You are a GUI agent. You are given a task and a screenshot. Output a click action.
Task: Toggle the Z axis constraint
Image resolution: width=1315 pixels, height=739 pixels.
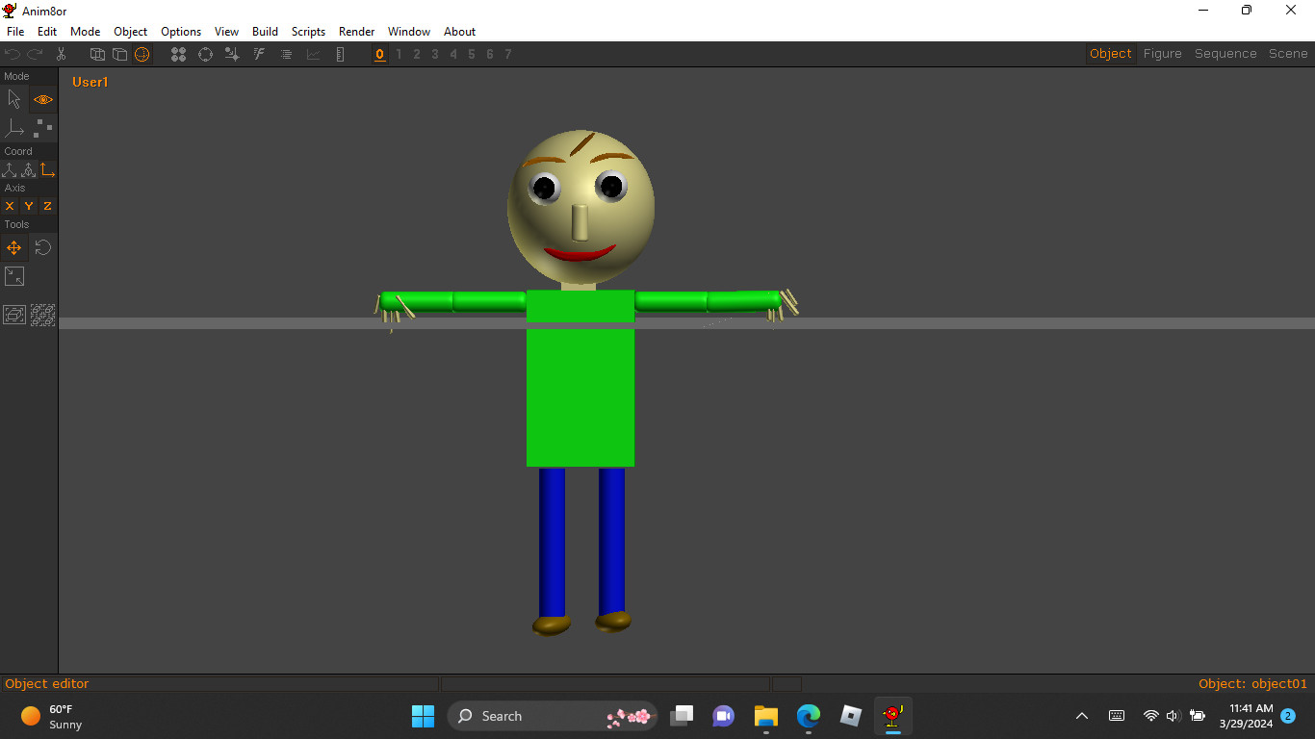pyautogui.click(x=45, y=206)
